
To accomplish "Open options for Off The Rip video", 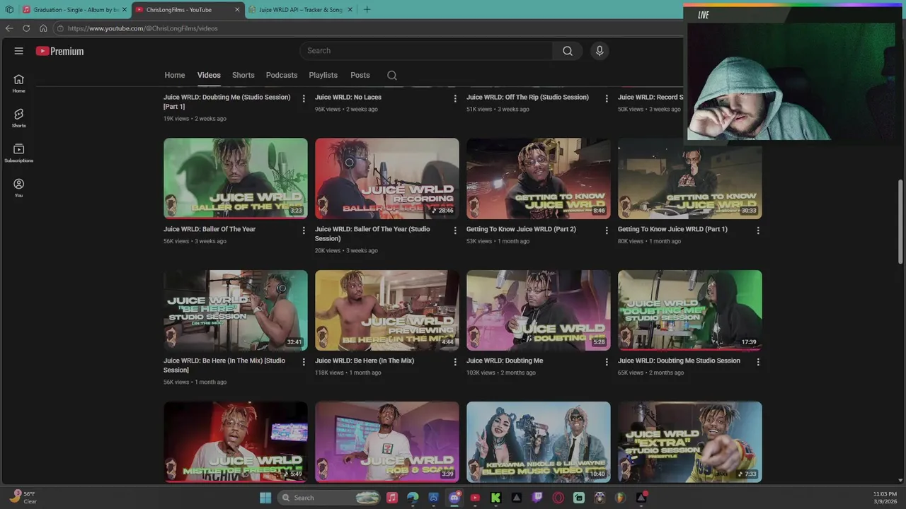I will [x=607, y=99].
